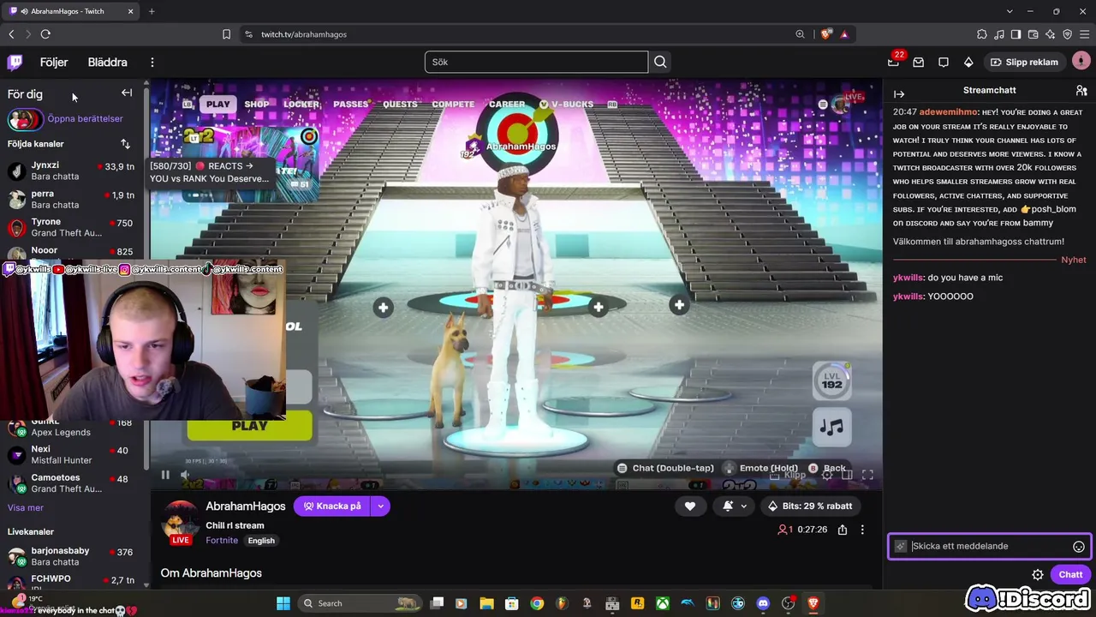The image size is (1096, 617).
Task: Open the Öppna berättelser link
Action: pyautogui.click(x=85, y=119)
